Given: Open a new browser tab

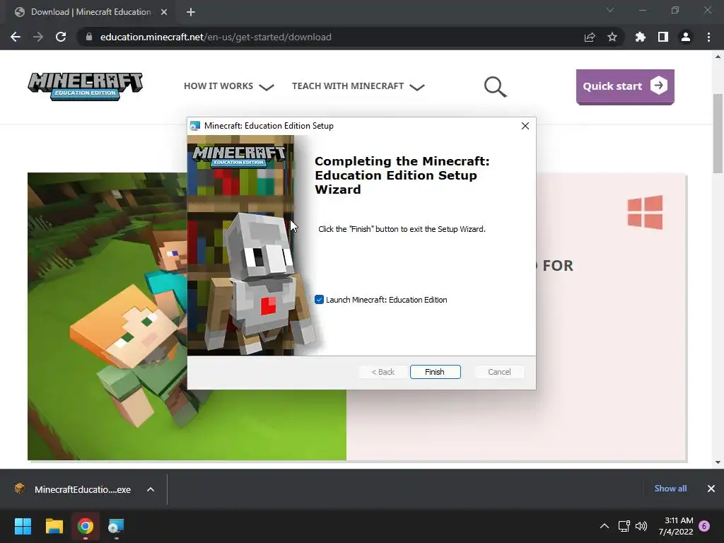Looking at the screenshot, I should pyautogui.click(x=191, y=12).
